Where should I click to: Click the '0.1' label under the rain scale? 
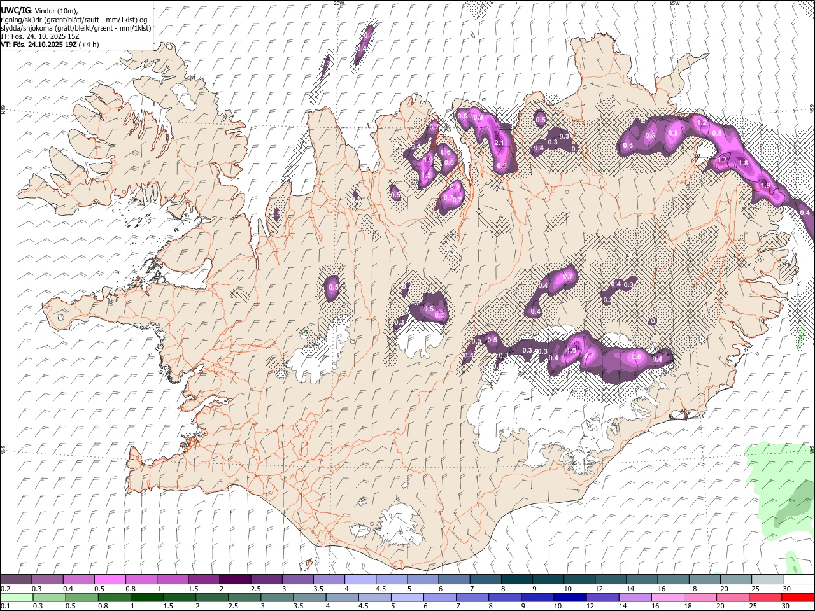[x=5, y=606]
